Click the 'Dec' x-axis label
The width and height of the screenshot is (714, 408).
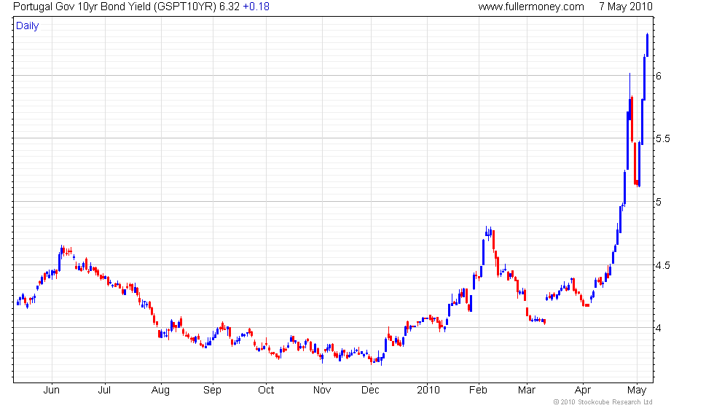370,391
